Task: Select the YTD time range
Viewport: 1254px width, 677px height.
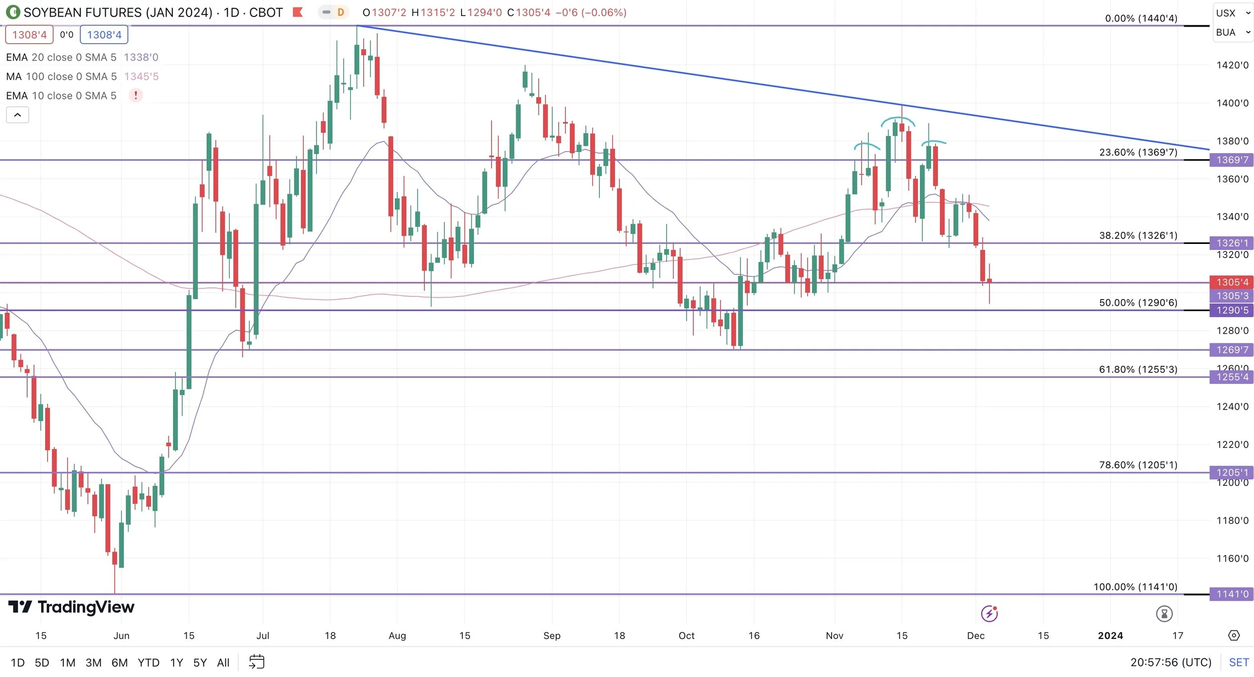Action: click(x=148, y=662)
